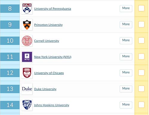149x115 pixels.
Task: Show More info for University of Chicago
Action: pyautogui.click(x=126, y=73)
